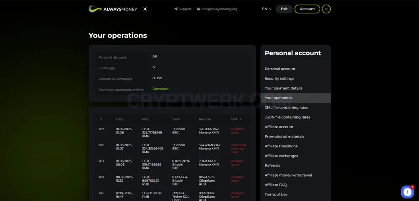Click date 10.06.2025, 06:08

(124, 163)
